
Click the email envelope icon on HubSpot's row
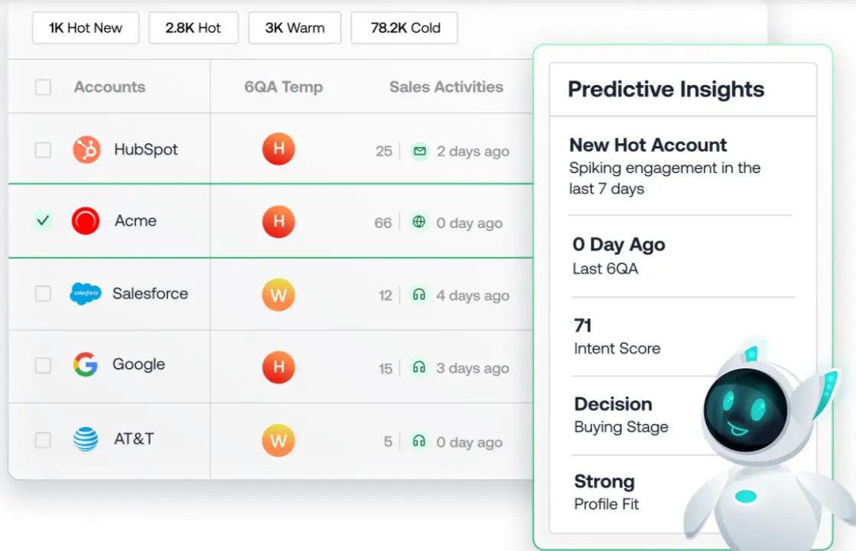[x=419, y=152]
